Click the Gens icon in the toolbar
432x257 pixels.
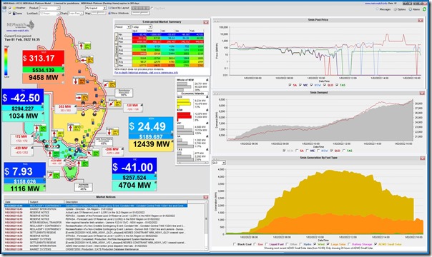click(14, 13)
